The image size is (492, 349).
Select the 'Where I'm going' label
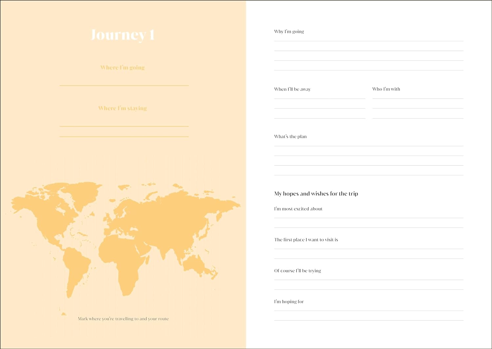[x=122, y=68]
